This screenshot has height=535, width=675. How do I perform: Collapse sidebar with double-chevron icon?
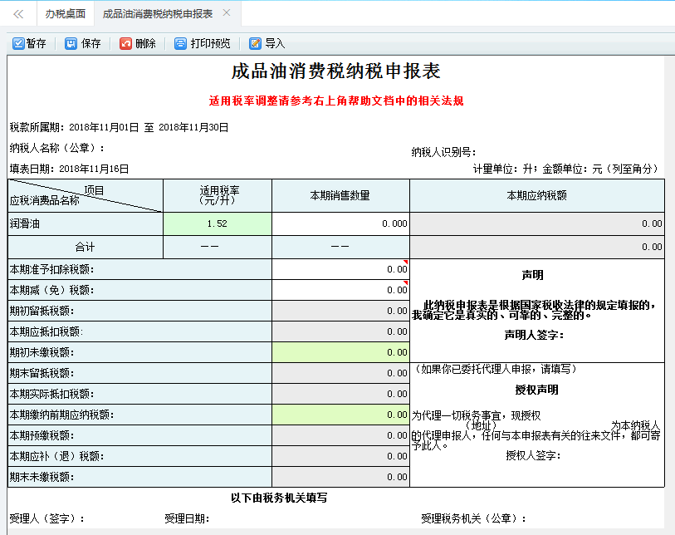pos(18,14)
